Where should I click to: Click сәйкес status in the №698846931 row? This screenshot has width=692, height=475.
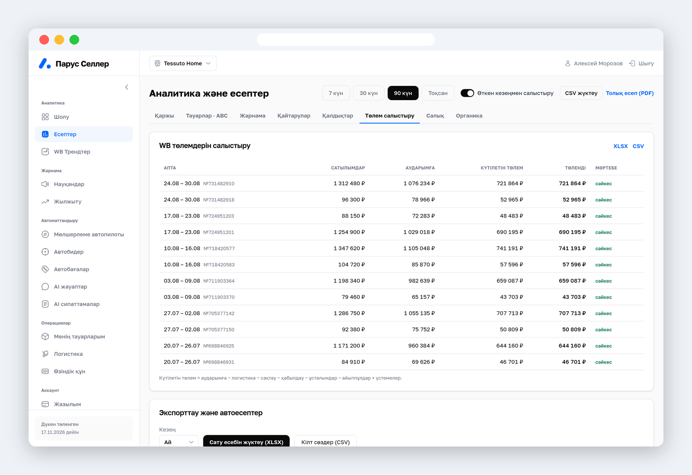(x=603, y=362)
